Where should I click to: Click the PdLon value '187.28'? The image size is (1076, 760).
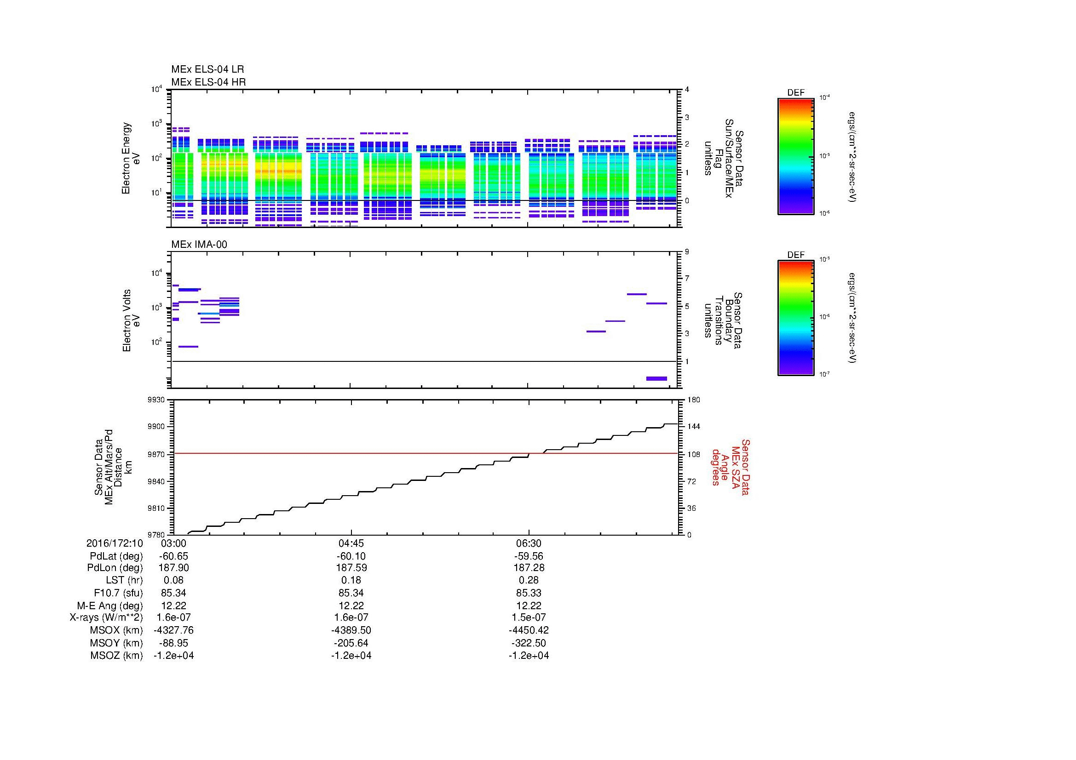click(x=529, y=567)
